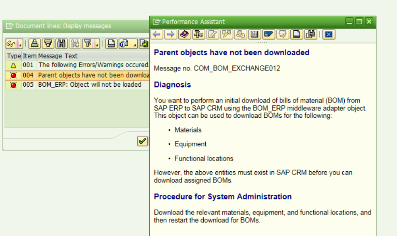Show Technical Information hammer-wrench icon
The image size is (397, 236).
[x=198, y=34]
